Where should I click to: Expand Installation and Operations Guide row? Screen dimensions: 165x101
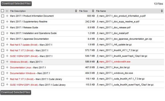click(x=7, y=33)
